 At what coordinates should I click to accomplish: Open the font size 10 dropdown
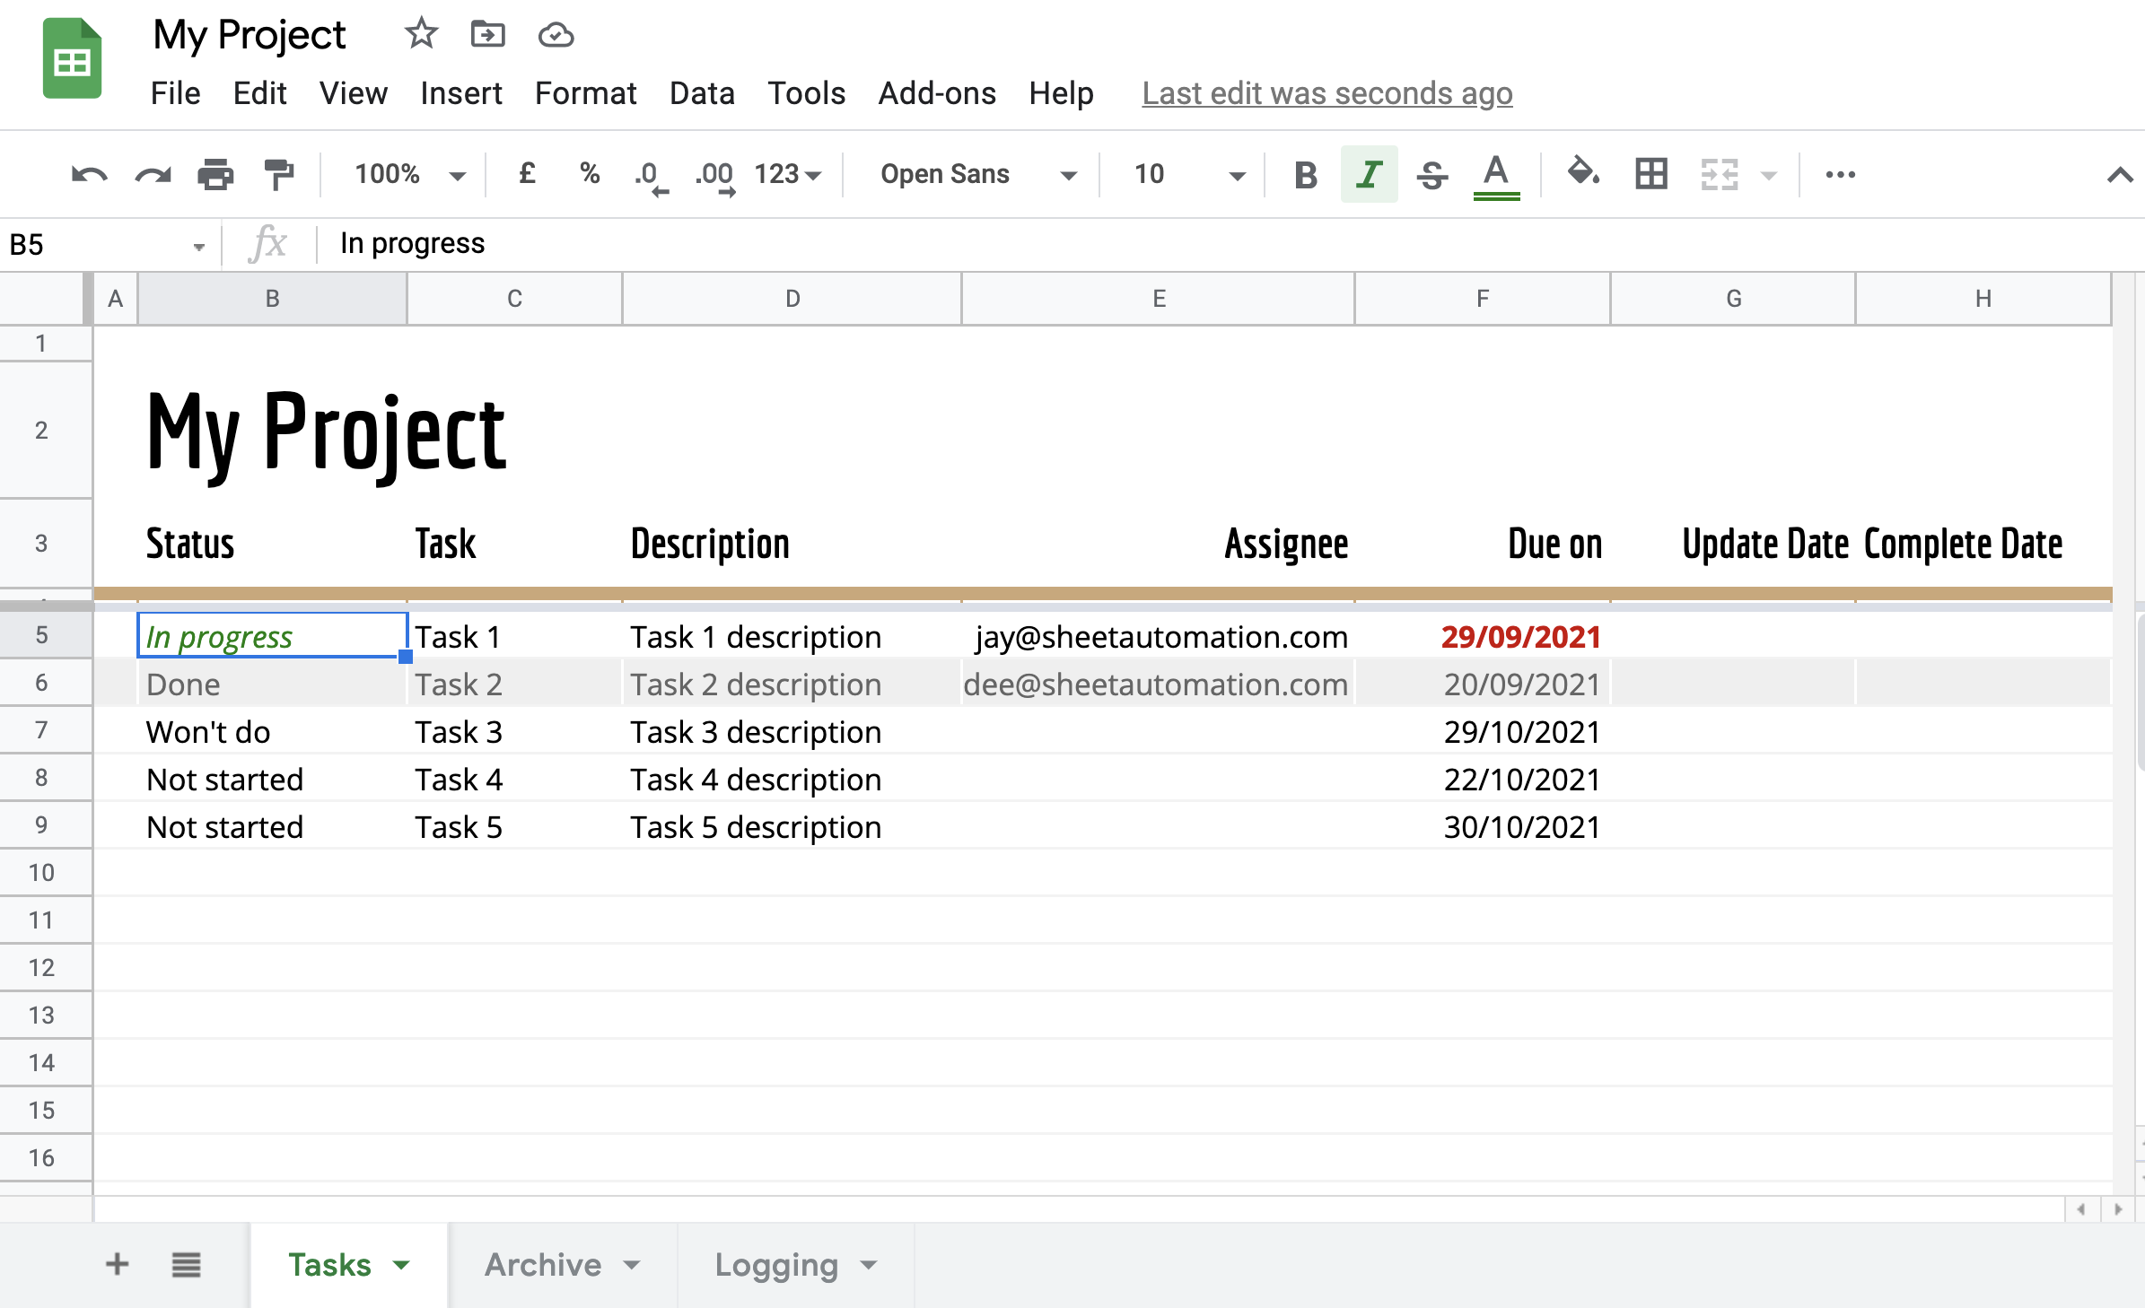[1189, 174]
